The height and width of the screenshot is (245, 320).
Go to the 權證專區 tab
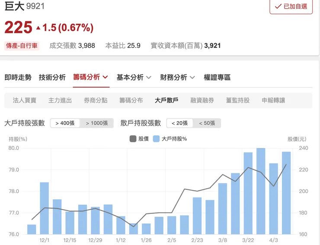pos(217,77)
